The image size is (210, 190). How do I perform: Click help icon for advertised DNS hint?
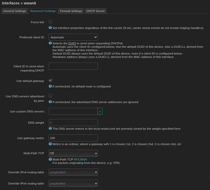pos(50,102)
